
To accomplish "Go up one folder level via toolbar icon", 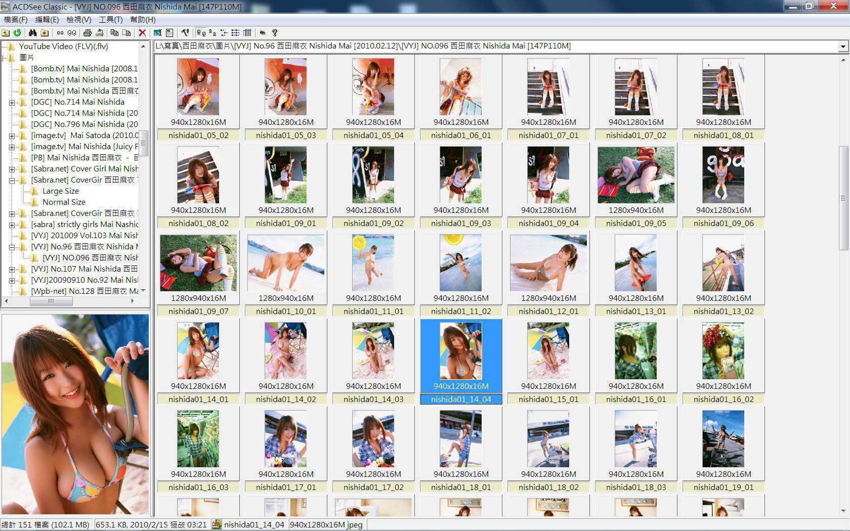I will click(x=6, y=33).
